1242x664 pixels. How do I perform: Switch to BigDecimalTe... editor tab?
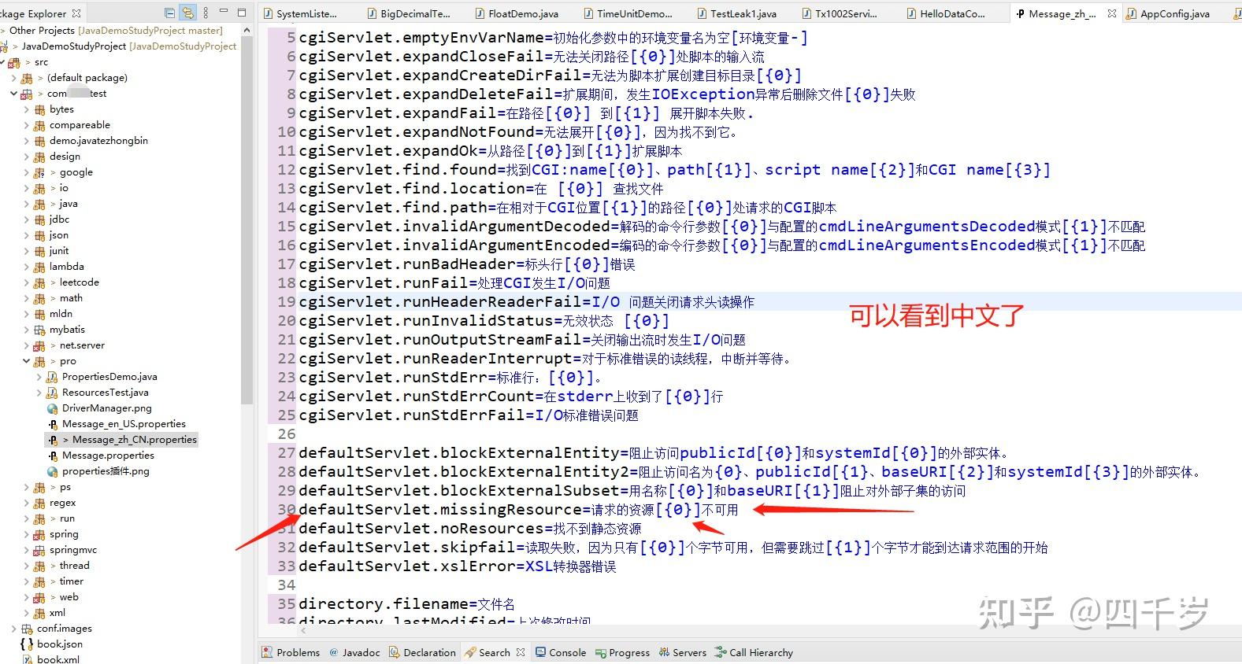click(408, 13)
